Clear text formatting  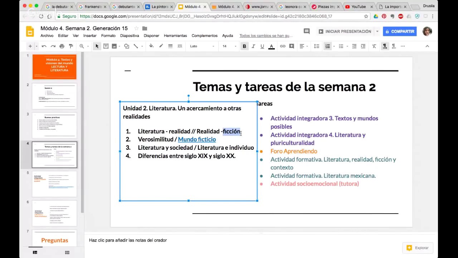click(x=374, y=46)
